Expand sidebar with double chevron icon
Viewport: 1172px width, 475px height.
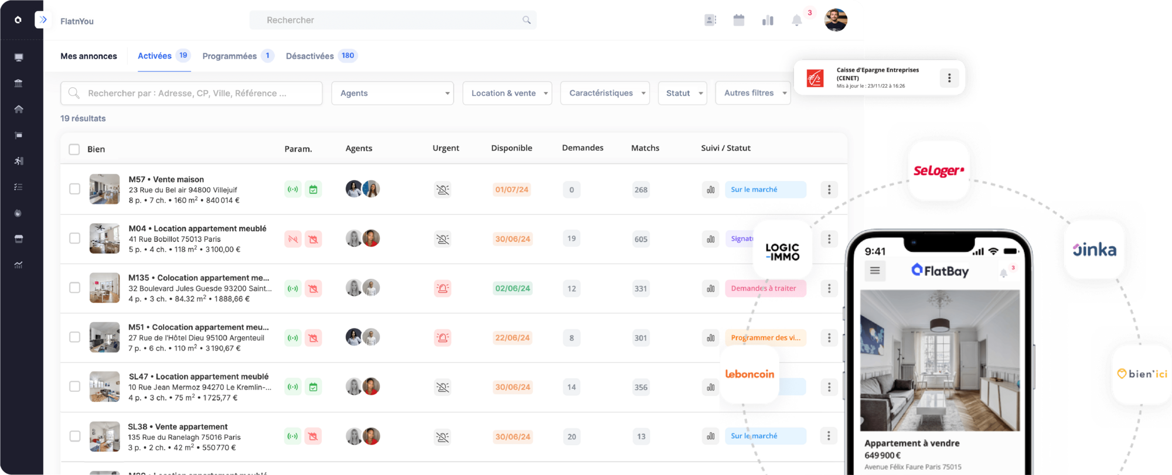pyautogui.click(x=43, y=20)
